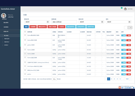Click the blue 搜索 search button
The height and width of the screenshot is (96, 135).
pos(26,27)
